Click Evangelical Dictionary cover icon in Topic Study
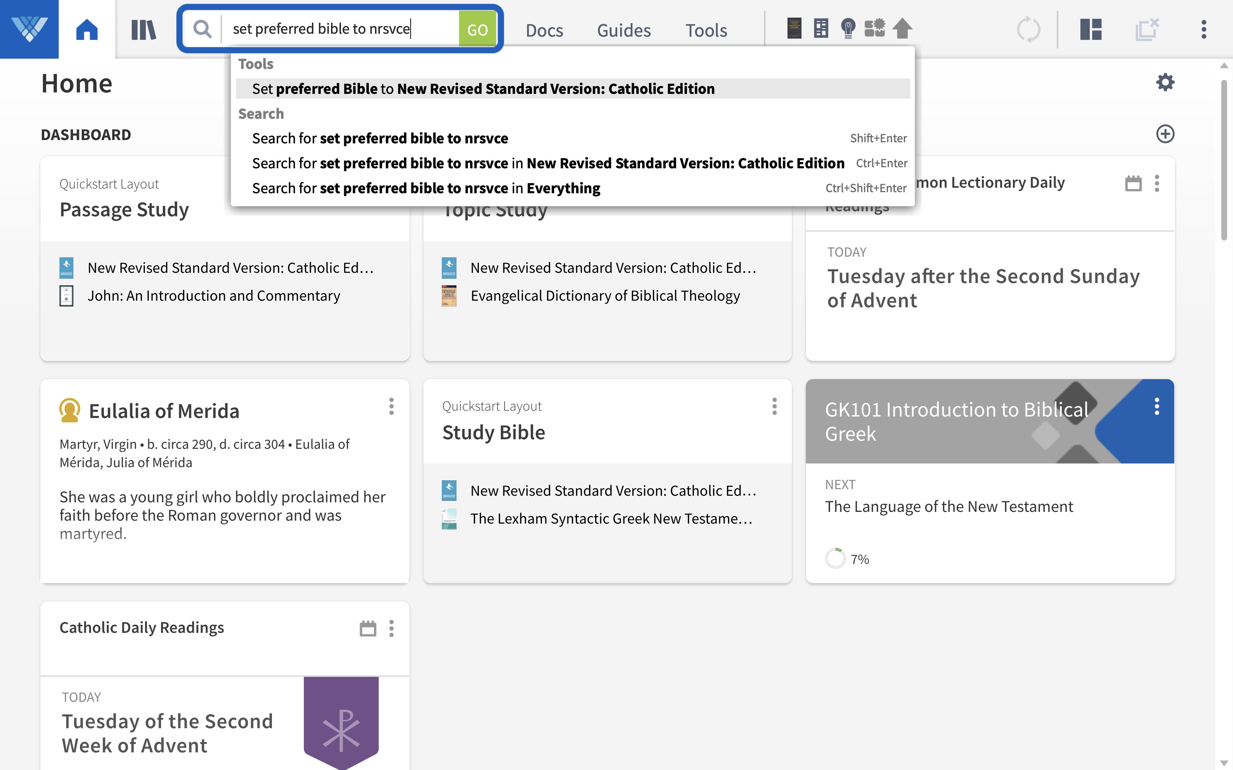This screenshot has width=1233, height=770. point(449,296)
